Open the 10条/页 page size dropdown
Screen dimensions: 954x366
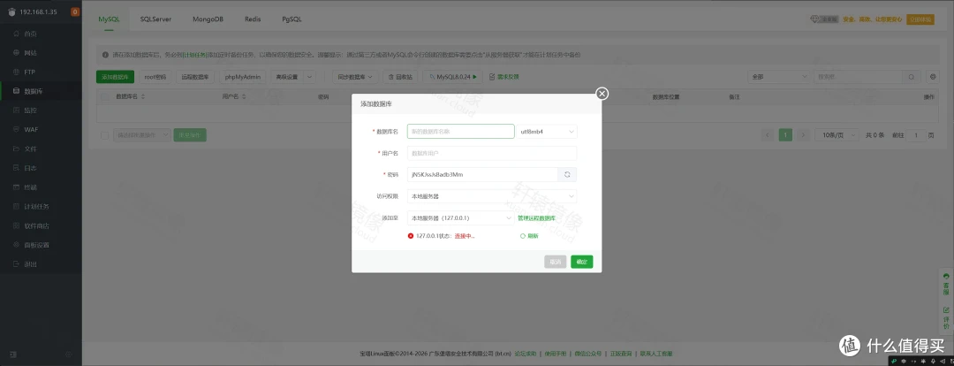point(837,135)
